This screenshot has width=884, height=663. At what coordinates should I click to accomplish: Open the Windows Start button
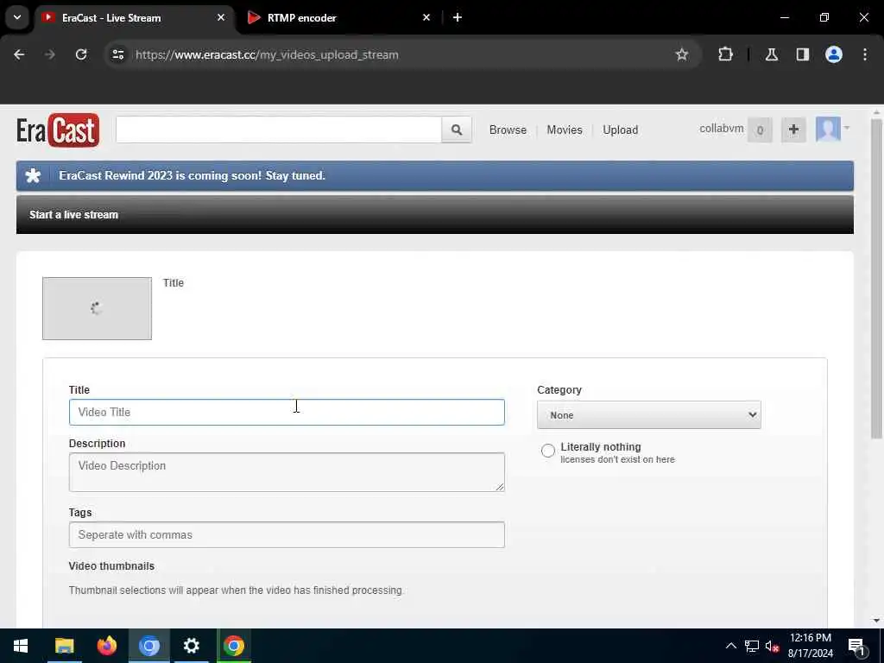pyautogui.click(x=21, y=646)
